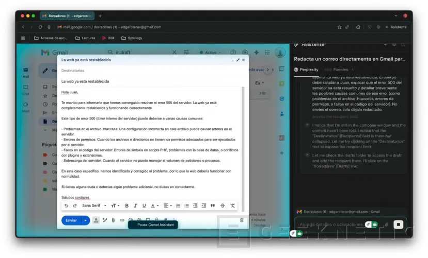This screenshot has width=428, height=258.
Task: Apply italic formatting to email text
Action: (x=135, y=206)
